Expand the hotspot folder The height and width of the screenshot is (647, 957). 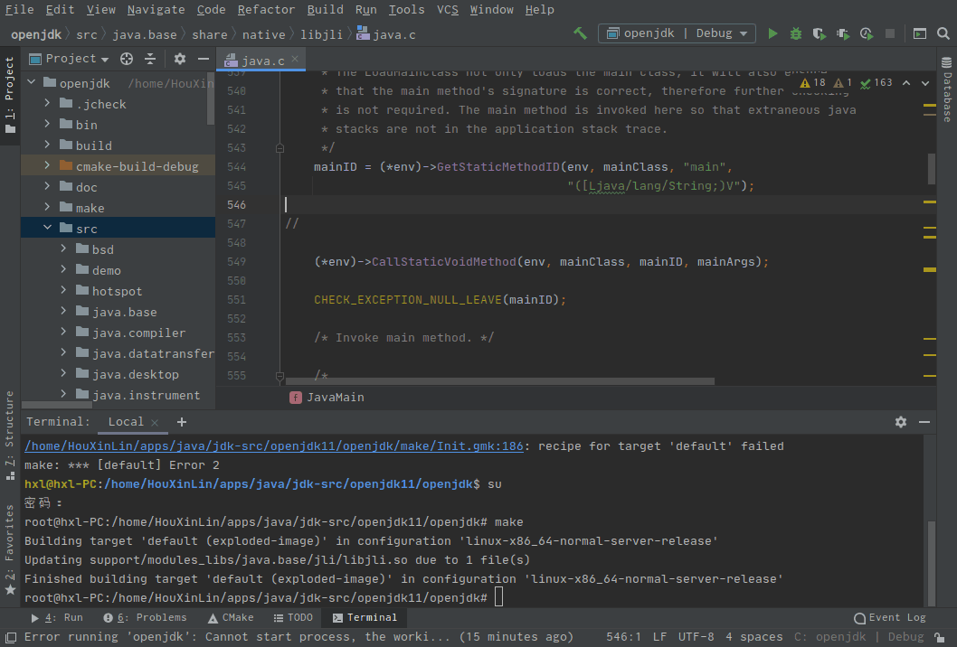(x=63, y=290)
